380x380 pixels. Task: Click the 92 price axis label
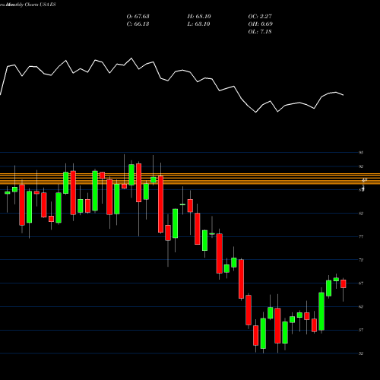point(361,166)
